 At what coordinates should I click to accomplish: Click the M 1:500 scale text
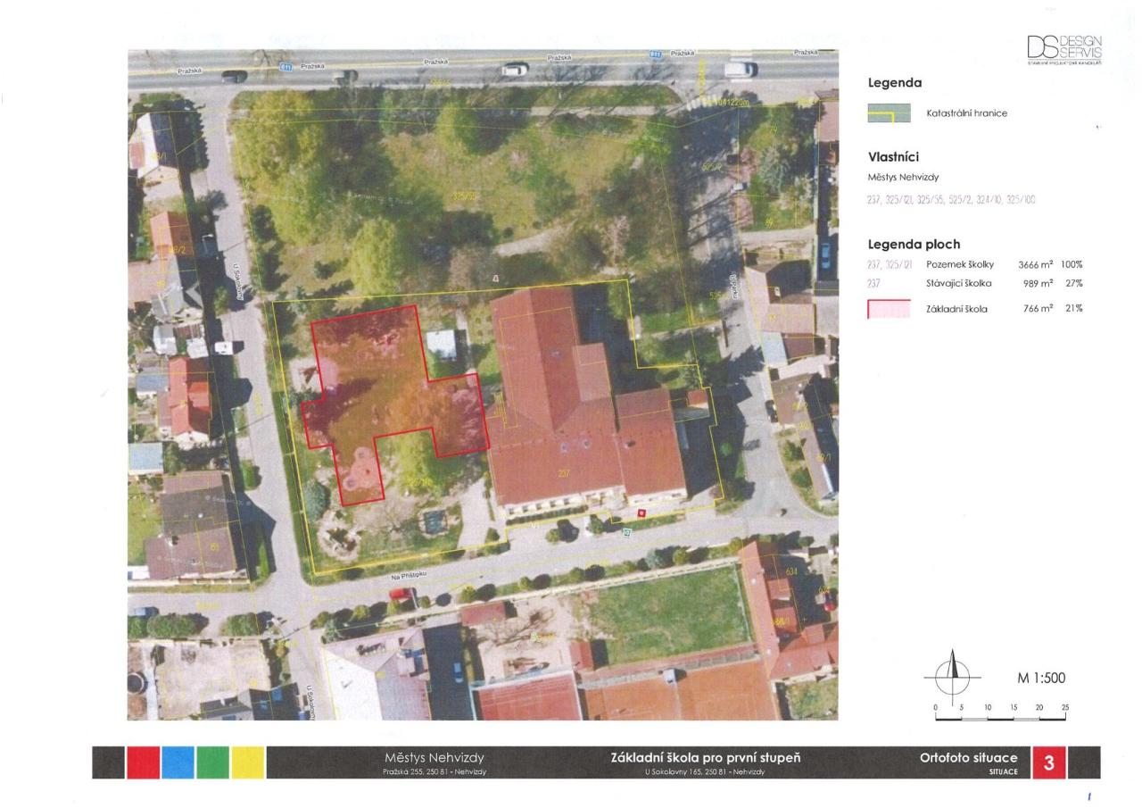[1041, 679]
